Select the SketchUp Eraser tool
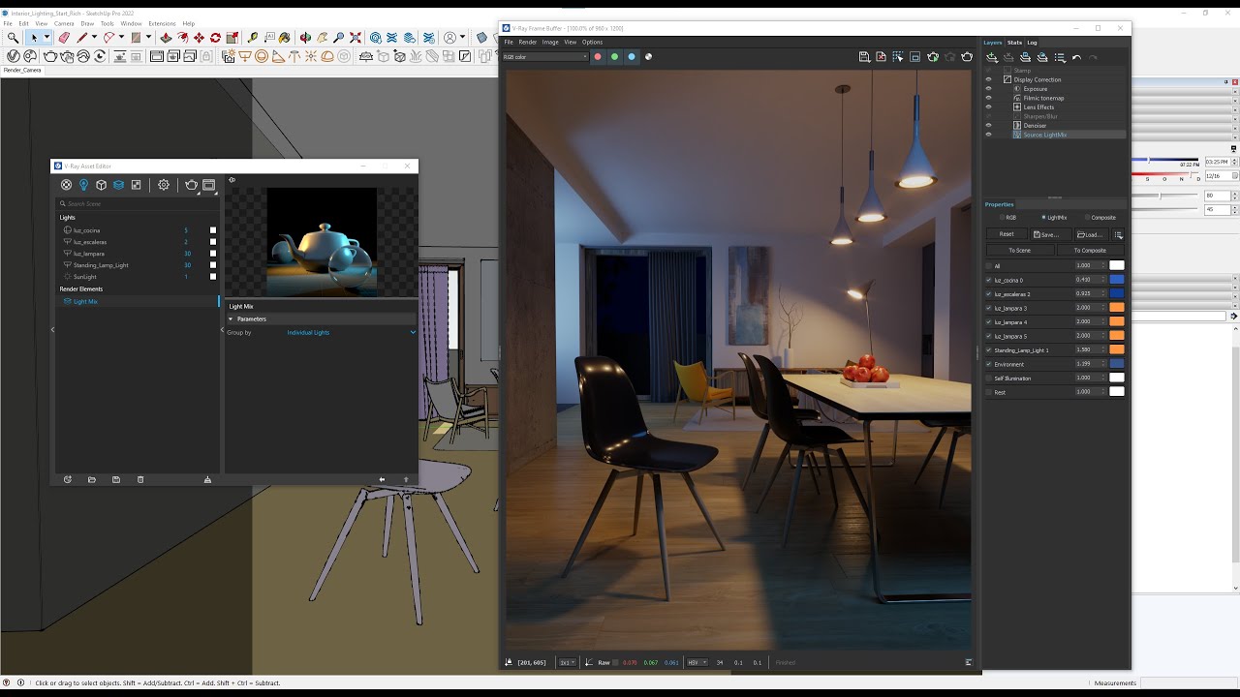 [64, 38]
